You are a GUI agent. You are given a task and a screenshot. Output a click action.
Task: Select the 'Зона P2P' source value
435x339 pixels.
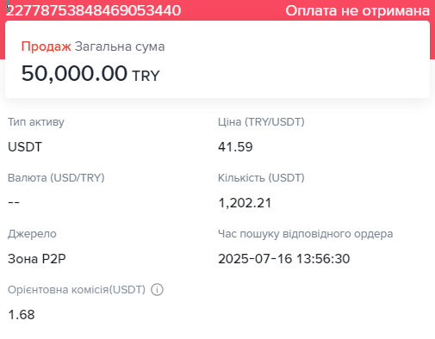coord(37,259)
